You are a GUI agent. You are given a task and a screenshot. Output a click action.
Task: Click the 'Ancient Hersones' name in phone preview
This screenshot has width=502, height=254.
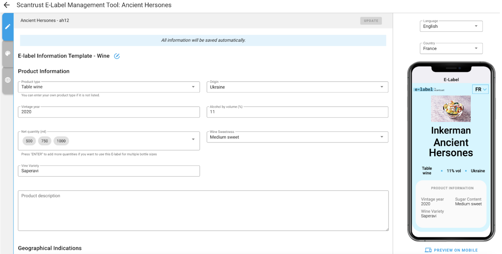pos(451,147)
